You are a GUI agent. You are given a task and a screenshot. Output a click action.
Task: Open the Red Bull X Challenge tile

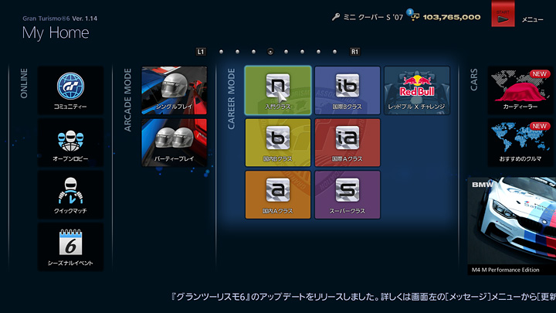(417, 90)
